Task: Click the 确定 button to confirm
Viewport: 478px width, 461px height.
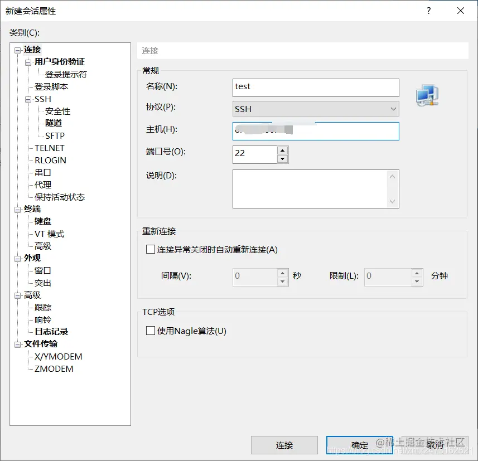Action: click(x=359, y=445)
